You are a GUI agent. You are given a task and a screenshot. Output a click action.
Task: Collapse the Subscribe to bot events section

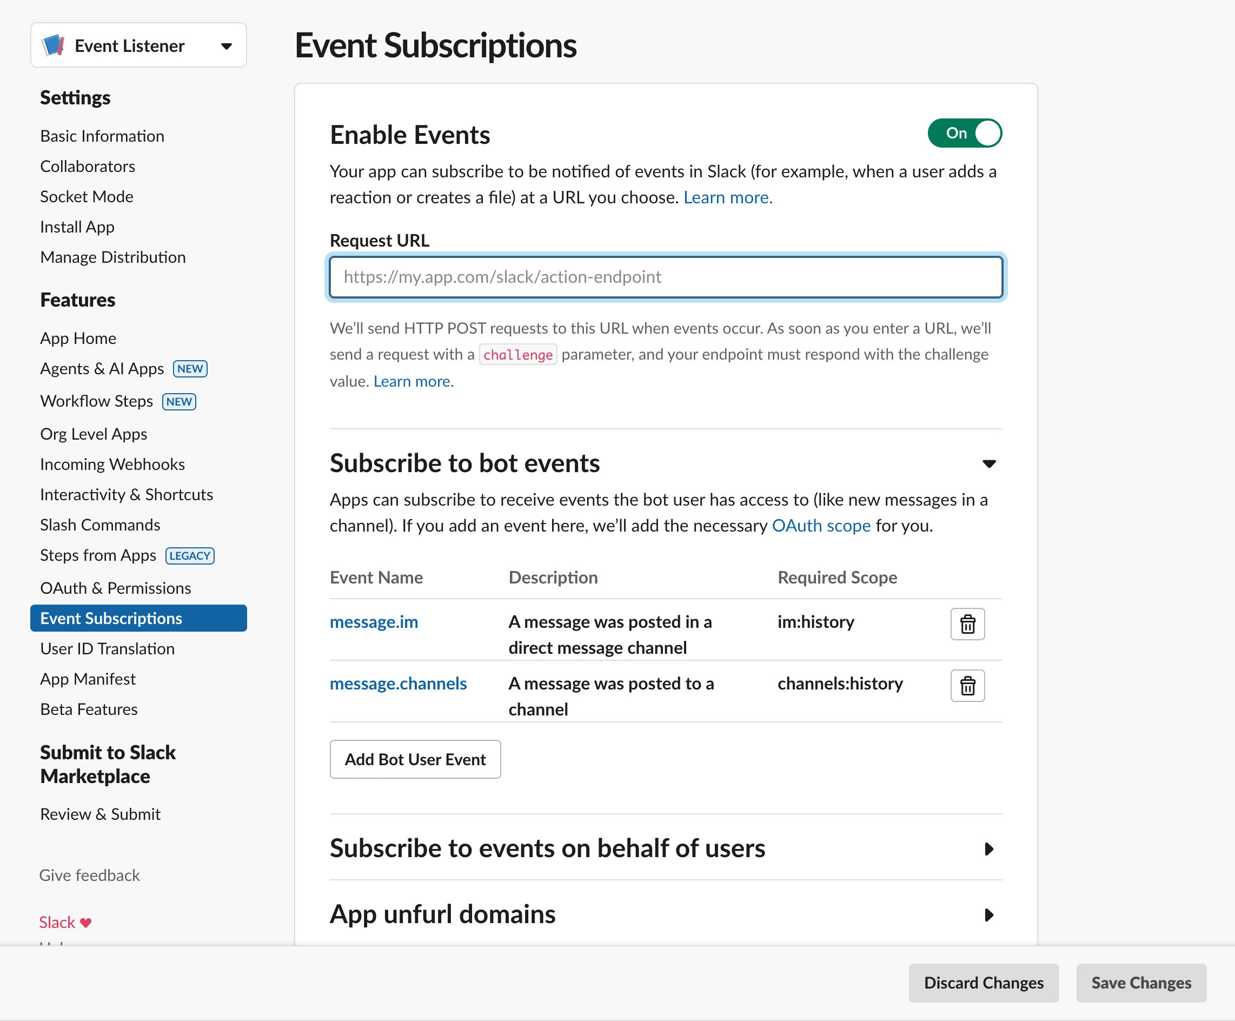[x=989, y=463]
